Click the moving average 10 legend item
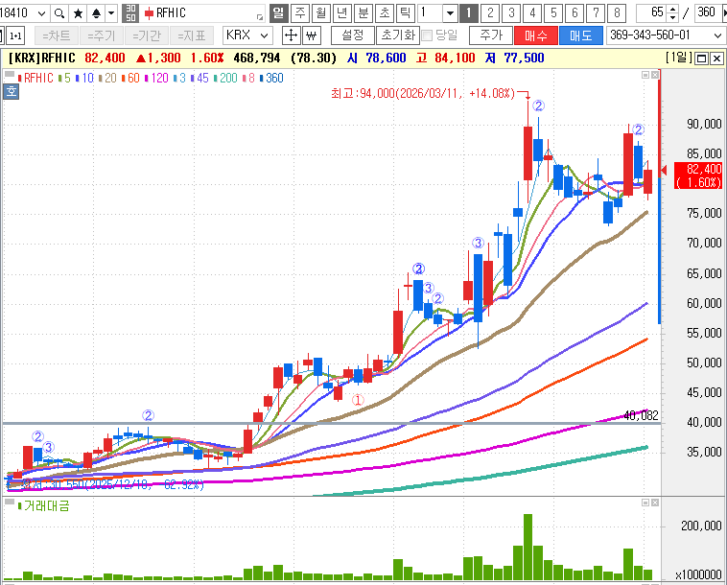The height and width of the screenshot is (585, 727). pos(84,79)
